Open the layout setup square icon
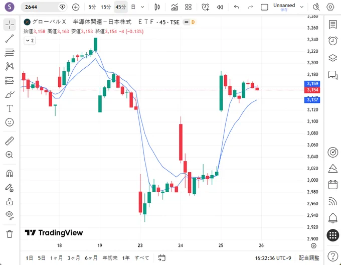Screen dimensions: 341x265 coord(264,7)
